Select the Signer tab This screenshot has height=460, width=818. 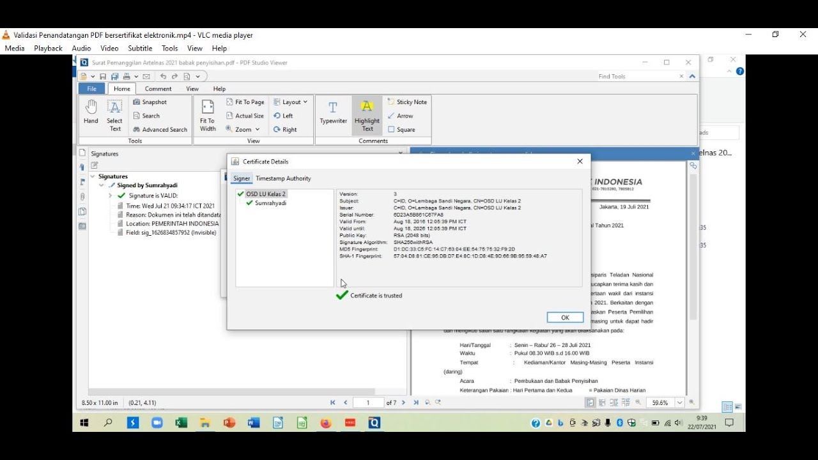tap(242, 178)
